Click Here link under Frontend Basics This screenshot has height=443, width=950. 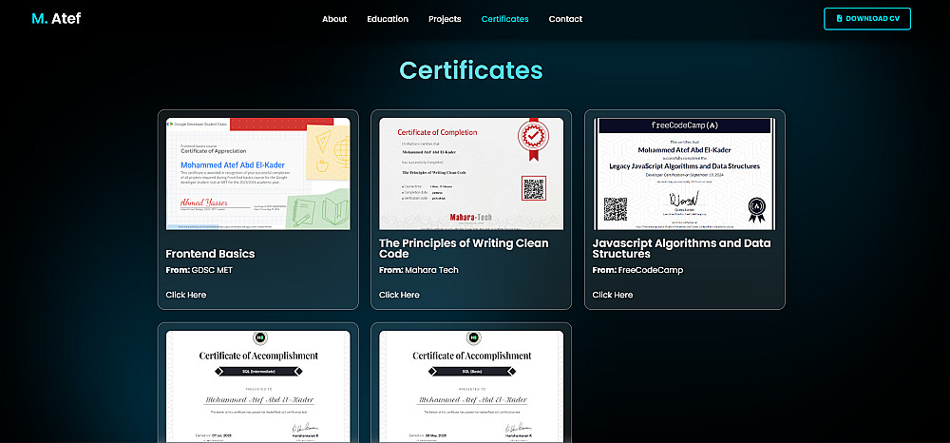186,295
